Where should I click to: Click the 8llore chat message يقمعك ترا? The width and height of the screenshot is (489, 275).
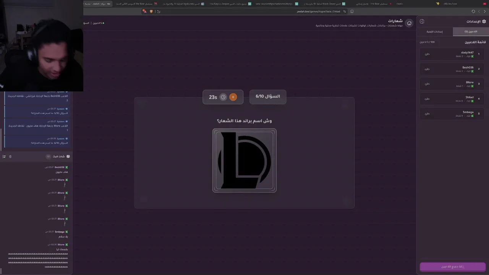62,249
